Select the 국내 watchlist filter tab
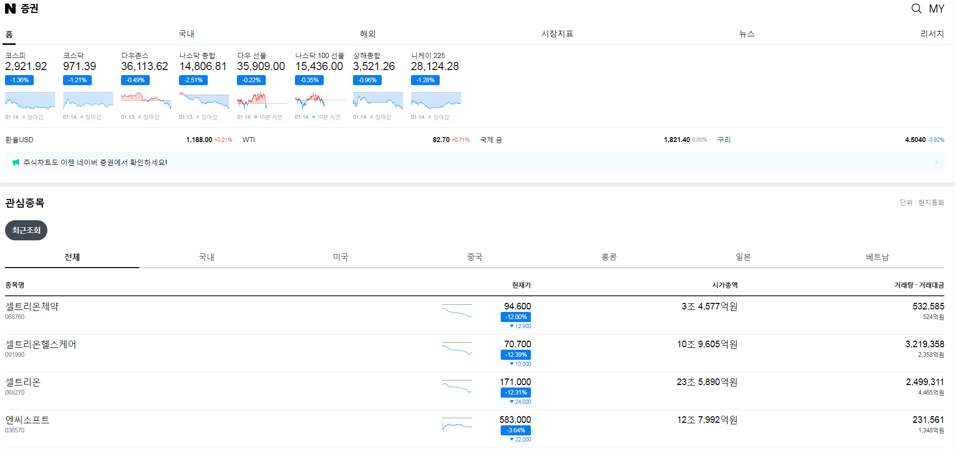955x449 pixels. point(206,257)
